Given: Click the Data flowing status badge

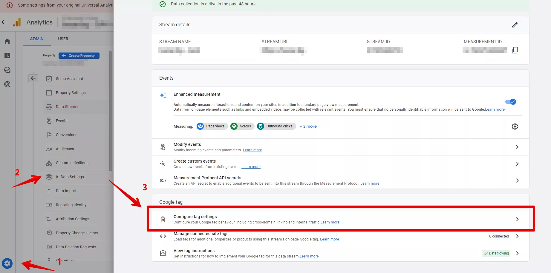Looking at the screenshot, I should 496,253.
